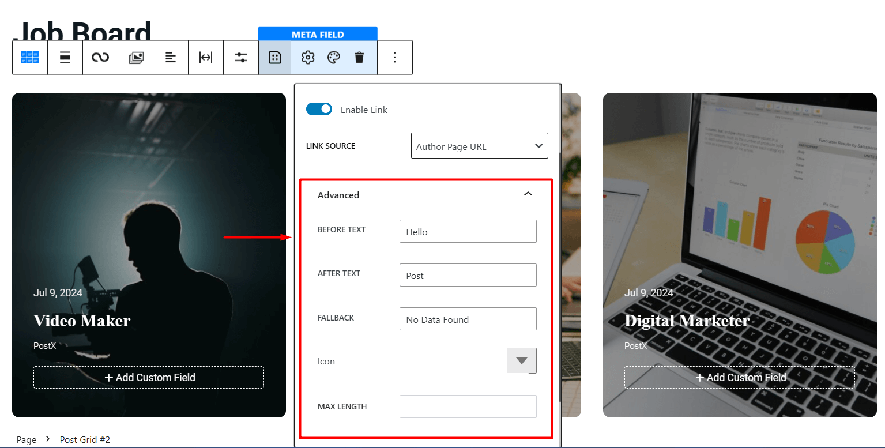Open the three-dot options menu
885x448 pixels.
pyautogui.click(x=394, y=57)
